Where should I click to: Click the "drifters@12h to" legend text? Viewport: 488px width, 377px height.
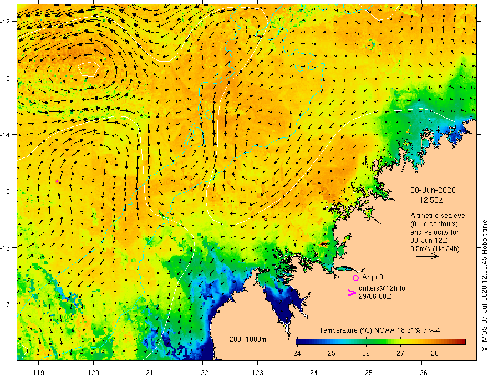click(x=382, y=288)
